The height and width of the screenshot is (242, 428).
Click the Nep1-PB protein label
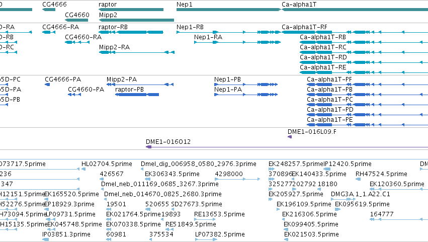point(227,79)
